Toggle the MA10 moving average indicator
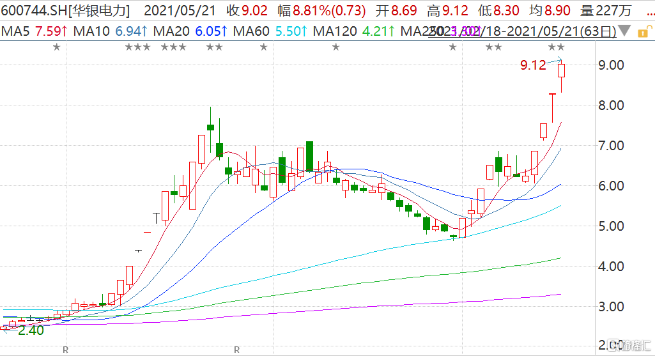Viewport: 655px width, 356px height. (x=107, y=31)
